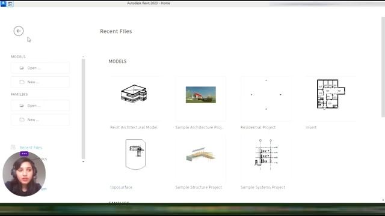The width and height of the screenshot is (385, 216).
Task: Open Revit Architectural Model thumbnail
Action: tap(134, 98)
